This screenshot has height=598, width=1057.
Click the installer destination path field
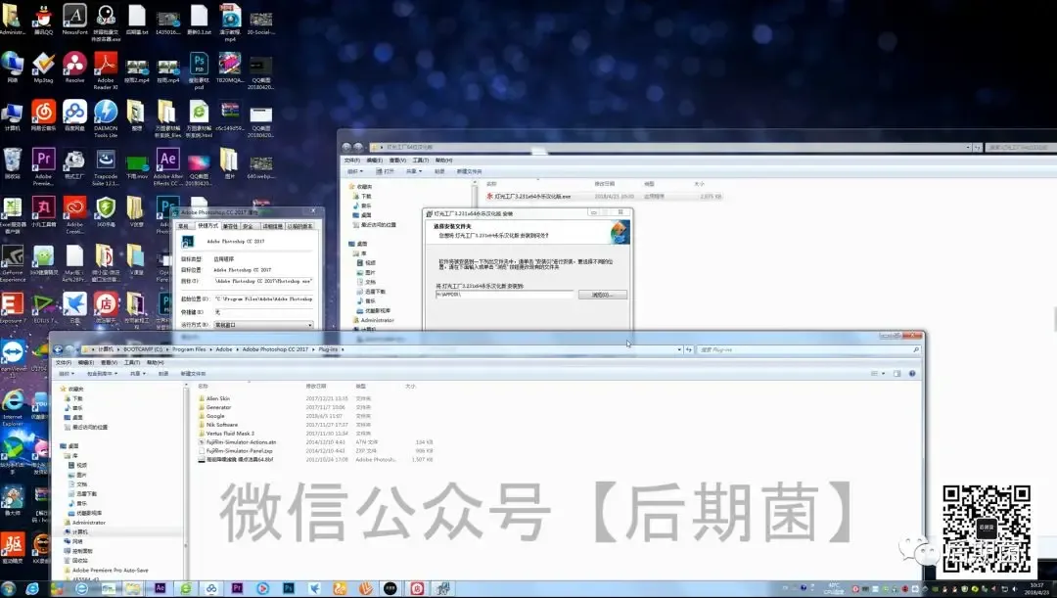pos(504,295)
